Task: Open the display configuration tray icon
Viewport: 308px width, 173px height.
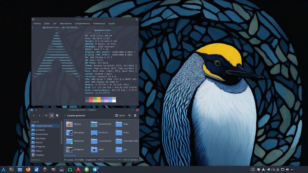Action: tap(283, 169)
